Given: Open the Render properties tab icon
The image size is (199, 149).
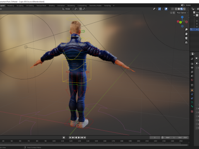Looking at the screenshot, I should [192, 64].
